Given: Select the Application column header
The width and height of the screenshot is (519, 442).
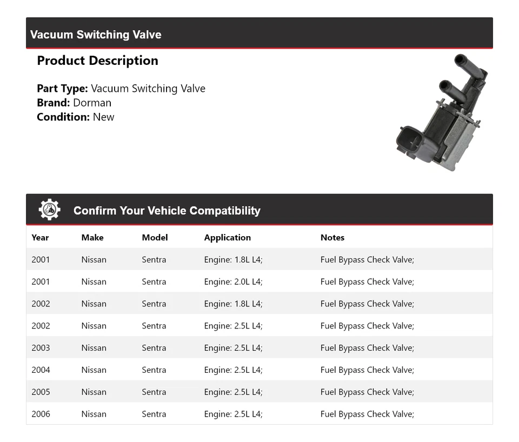Looking at the screenshot, I should pyautogui.click(x=228, y=237).
